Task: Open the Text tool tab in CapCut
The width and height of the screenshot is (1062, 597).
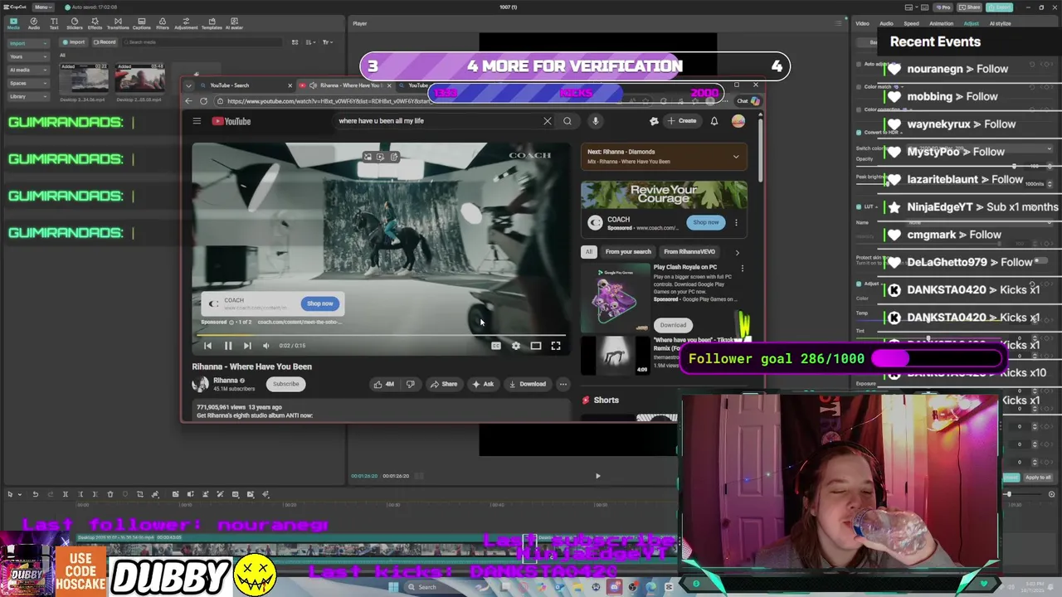Action: [x=54, y=23]
